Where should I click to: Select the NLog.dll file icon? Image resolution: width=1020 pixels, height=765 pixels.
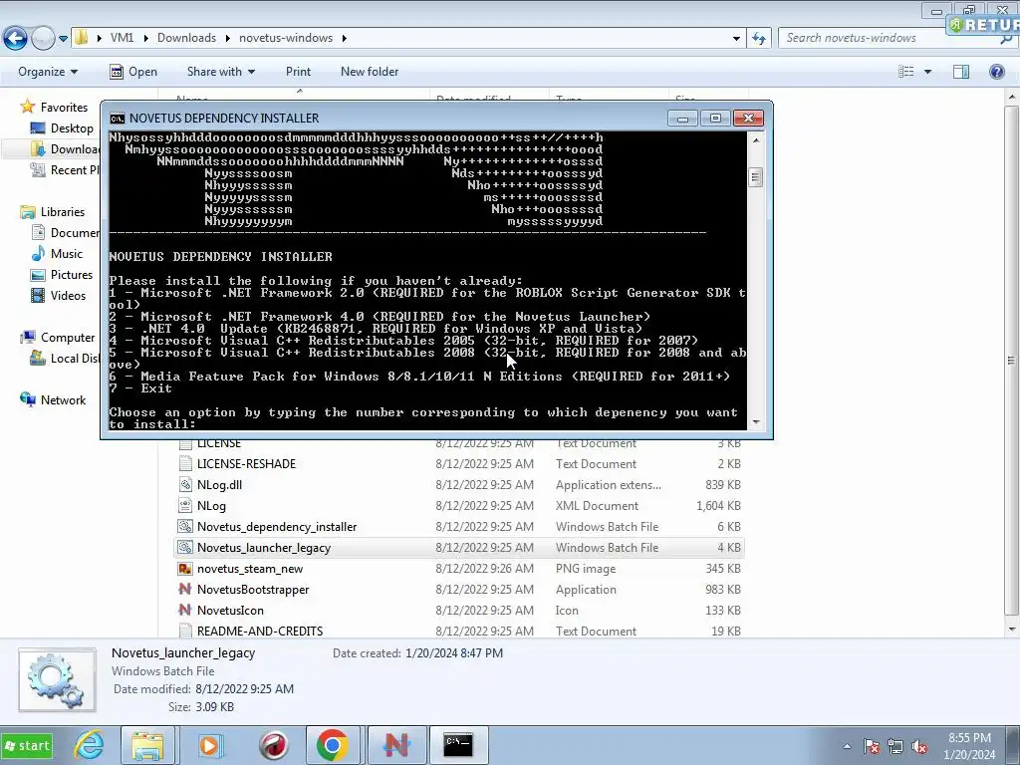click(185, 485)
